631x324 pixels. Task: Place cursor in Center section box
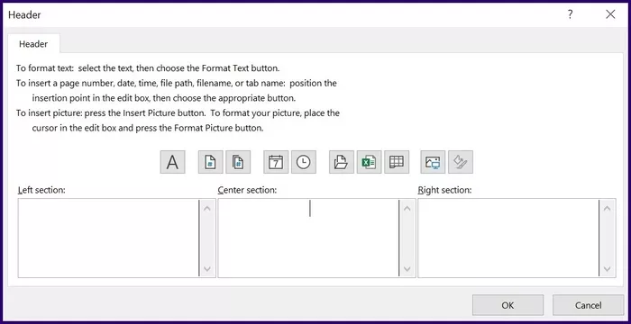click(x=308, y=238)
